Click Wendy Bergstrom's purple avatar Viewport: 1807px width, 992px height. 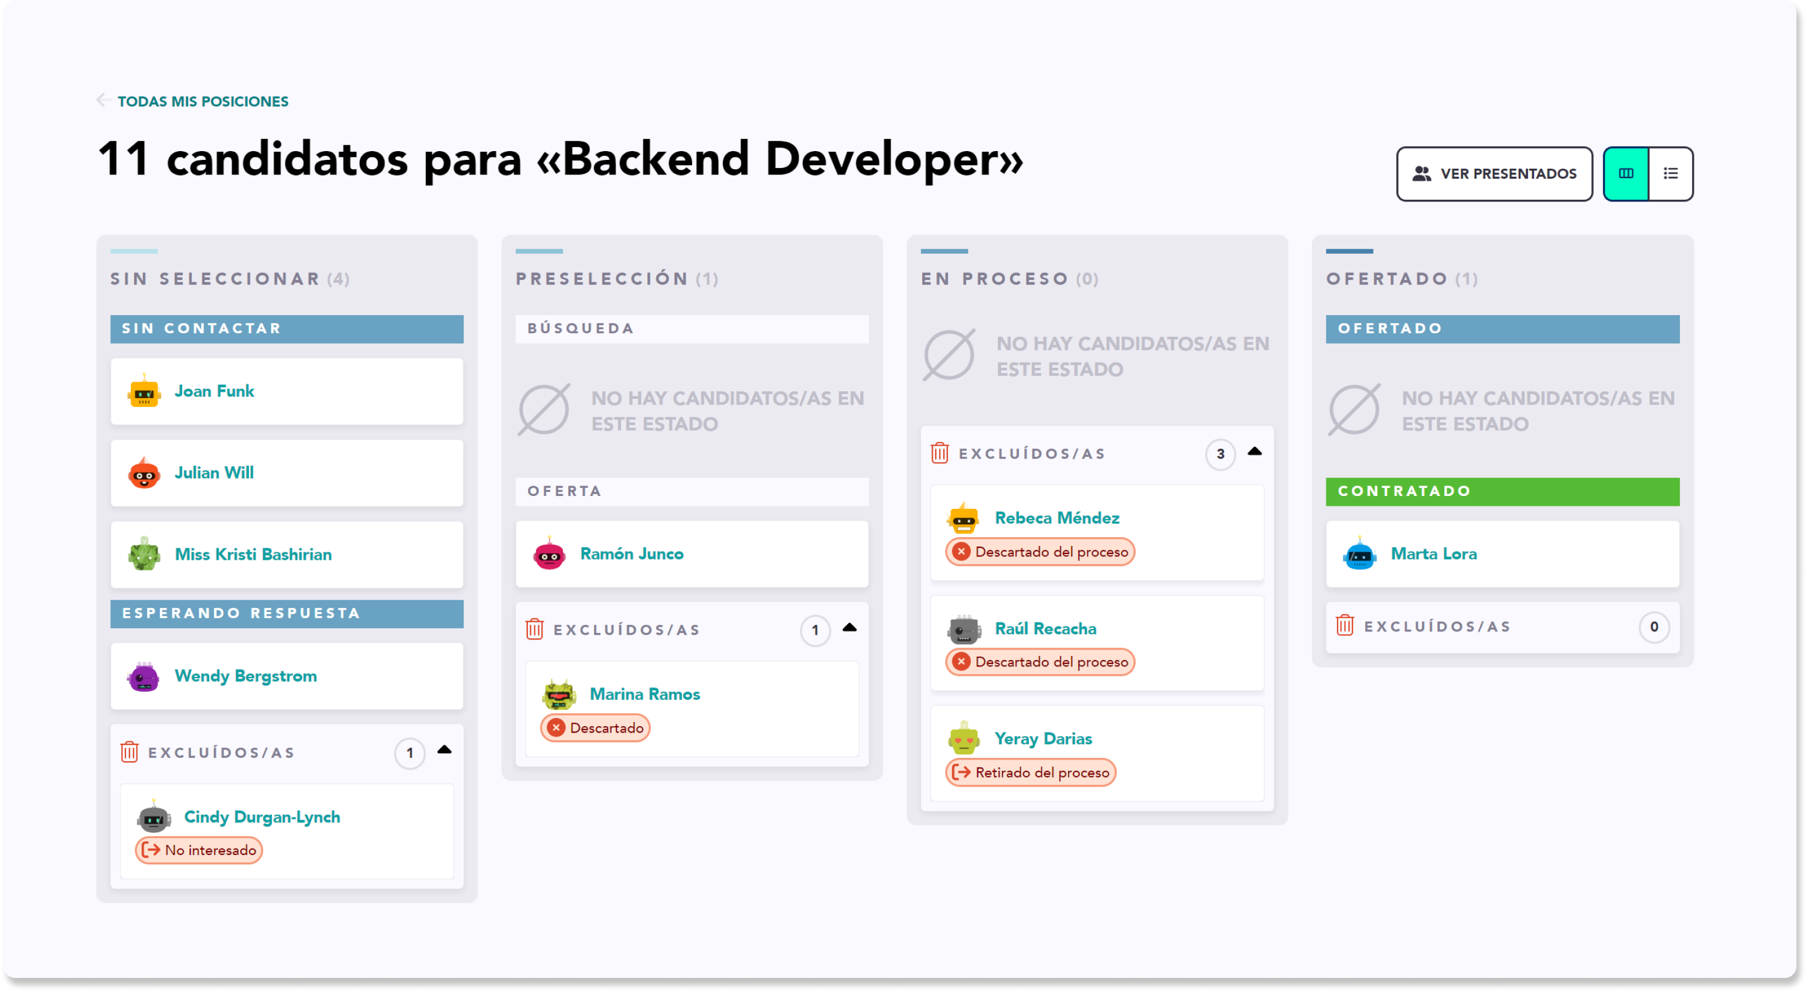coord(144,676)
